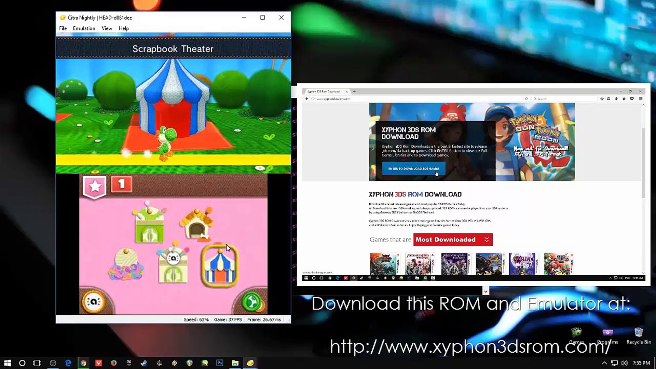Tap the red number 1 world tab
The height and width of the screenshot is (369, 656).
(121, 184)
